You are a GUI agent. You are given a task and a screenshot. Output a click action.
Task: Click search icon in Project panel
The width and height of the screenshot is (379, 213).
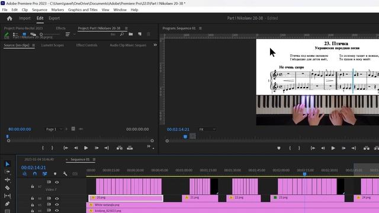(122, 34)
